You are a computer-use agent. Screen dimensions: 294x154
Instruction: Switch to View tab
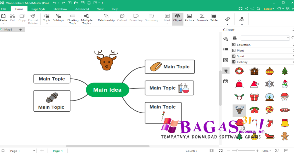(100, 9)
